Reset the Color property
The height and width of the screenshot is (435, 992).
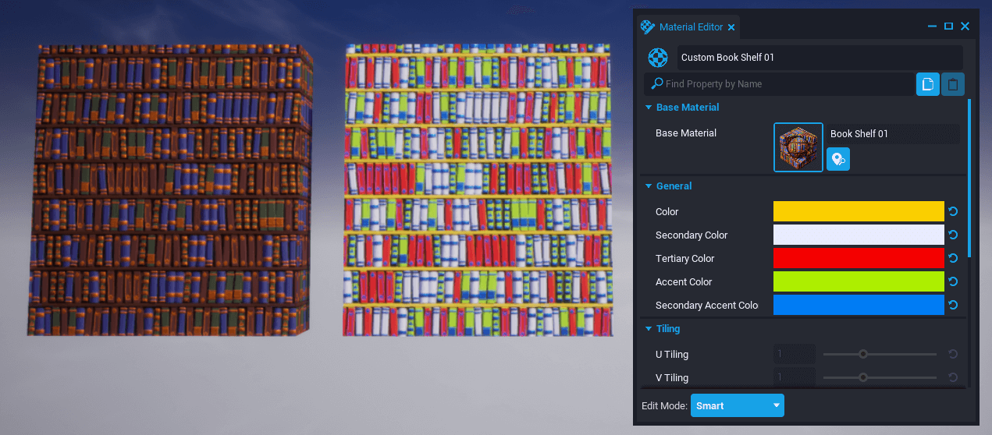tap(953, 211)
